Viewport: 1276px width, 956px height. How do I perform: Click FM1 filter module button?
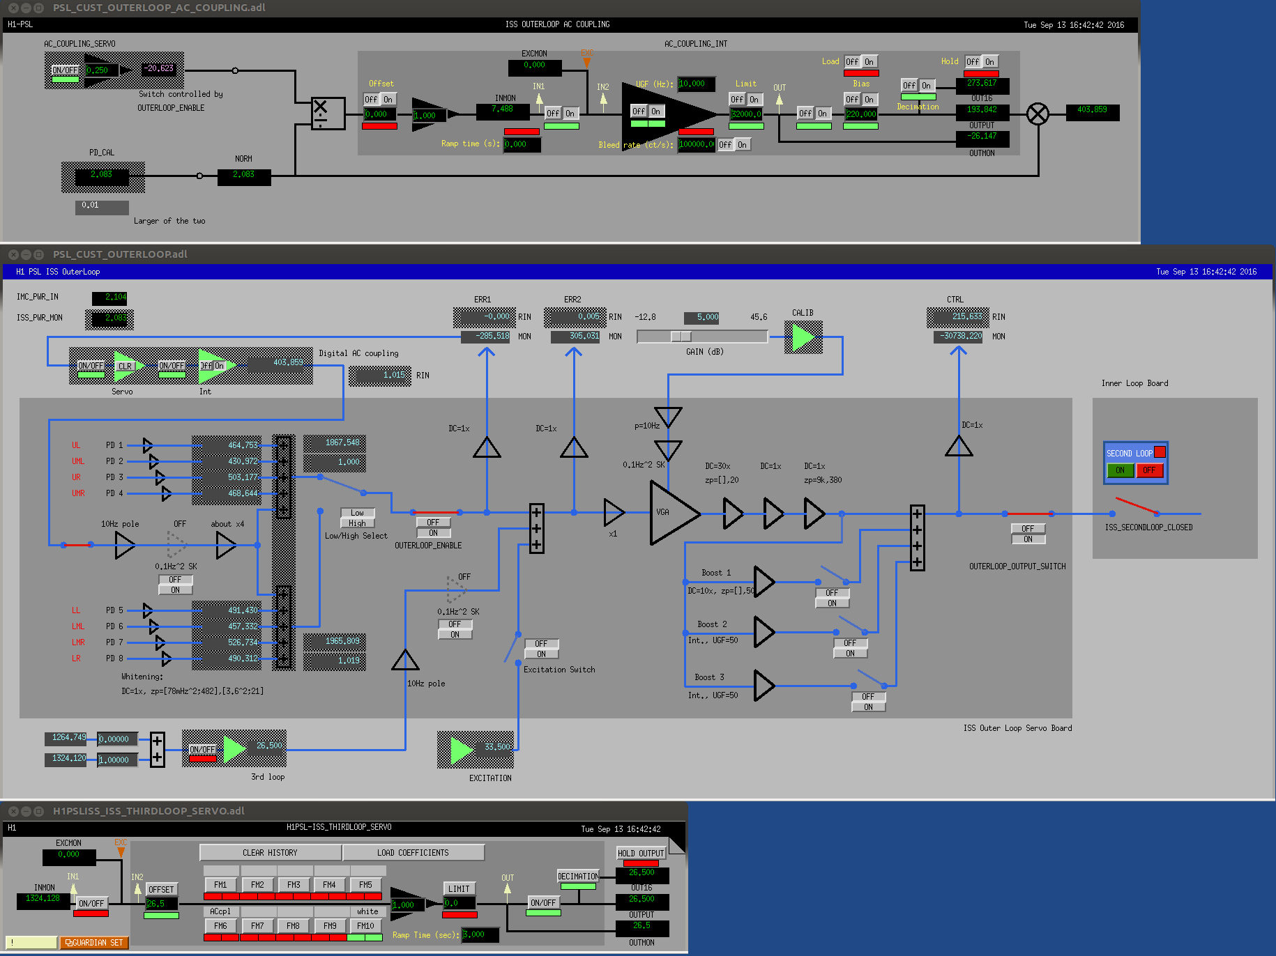tap(221, 885)
